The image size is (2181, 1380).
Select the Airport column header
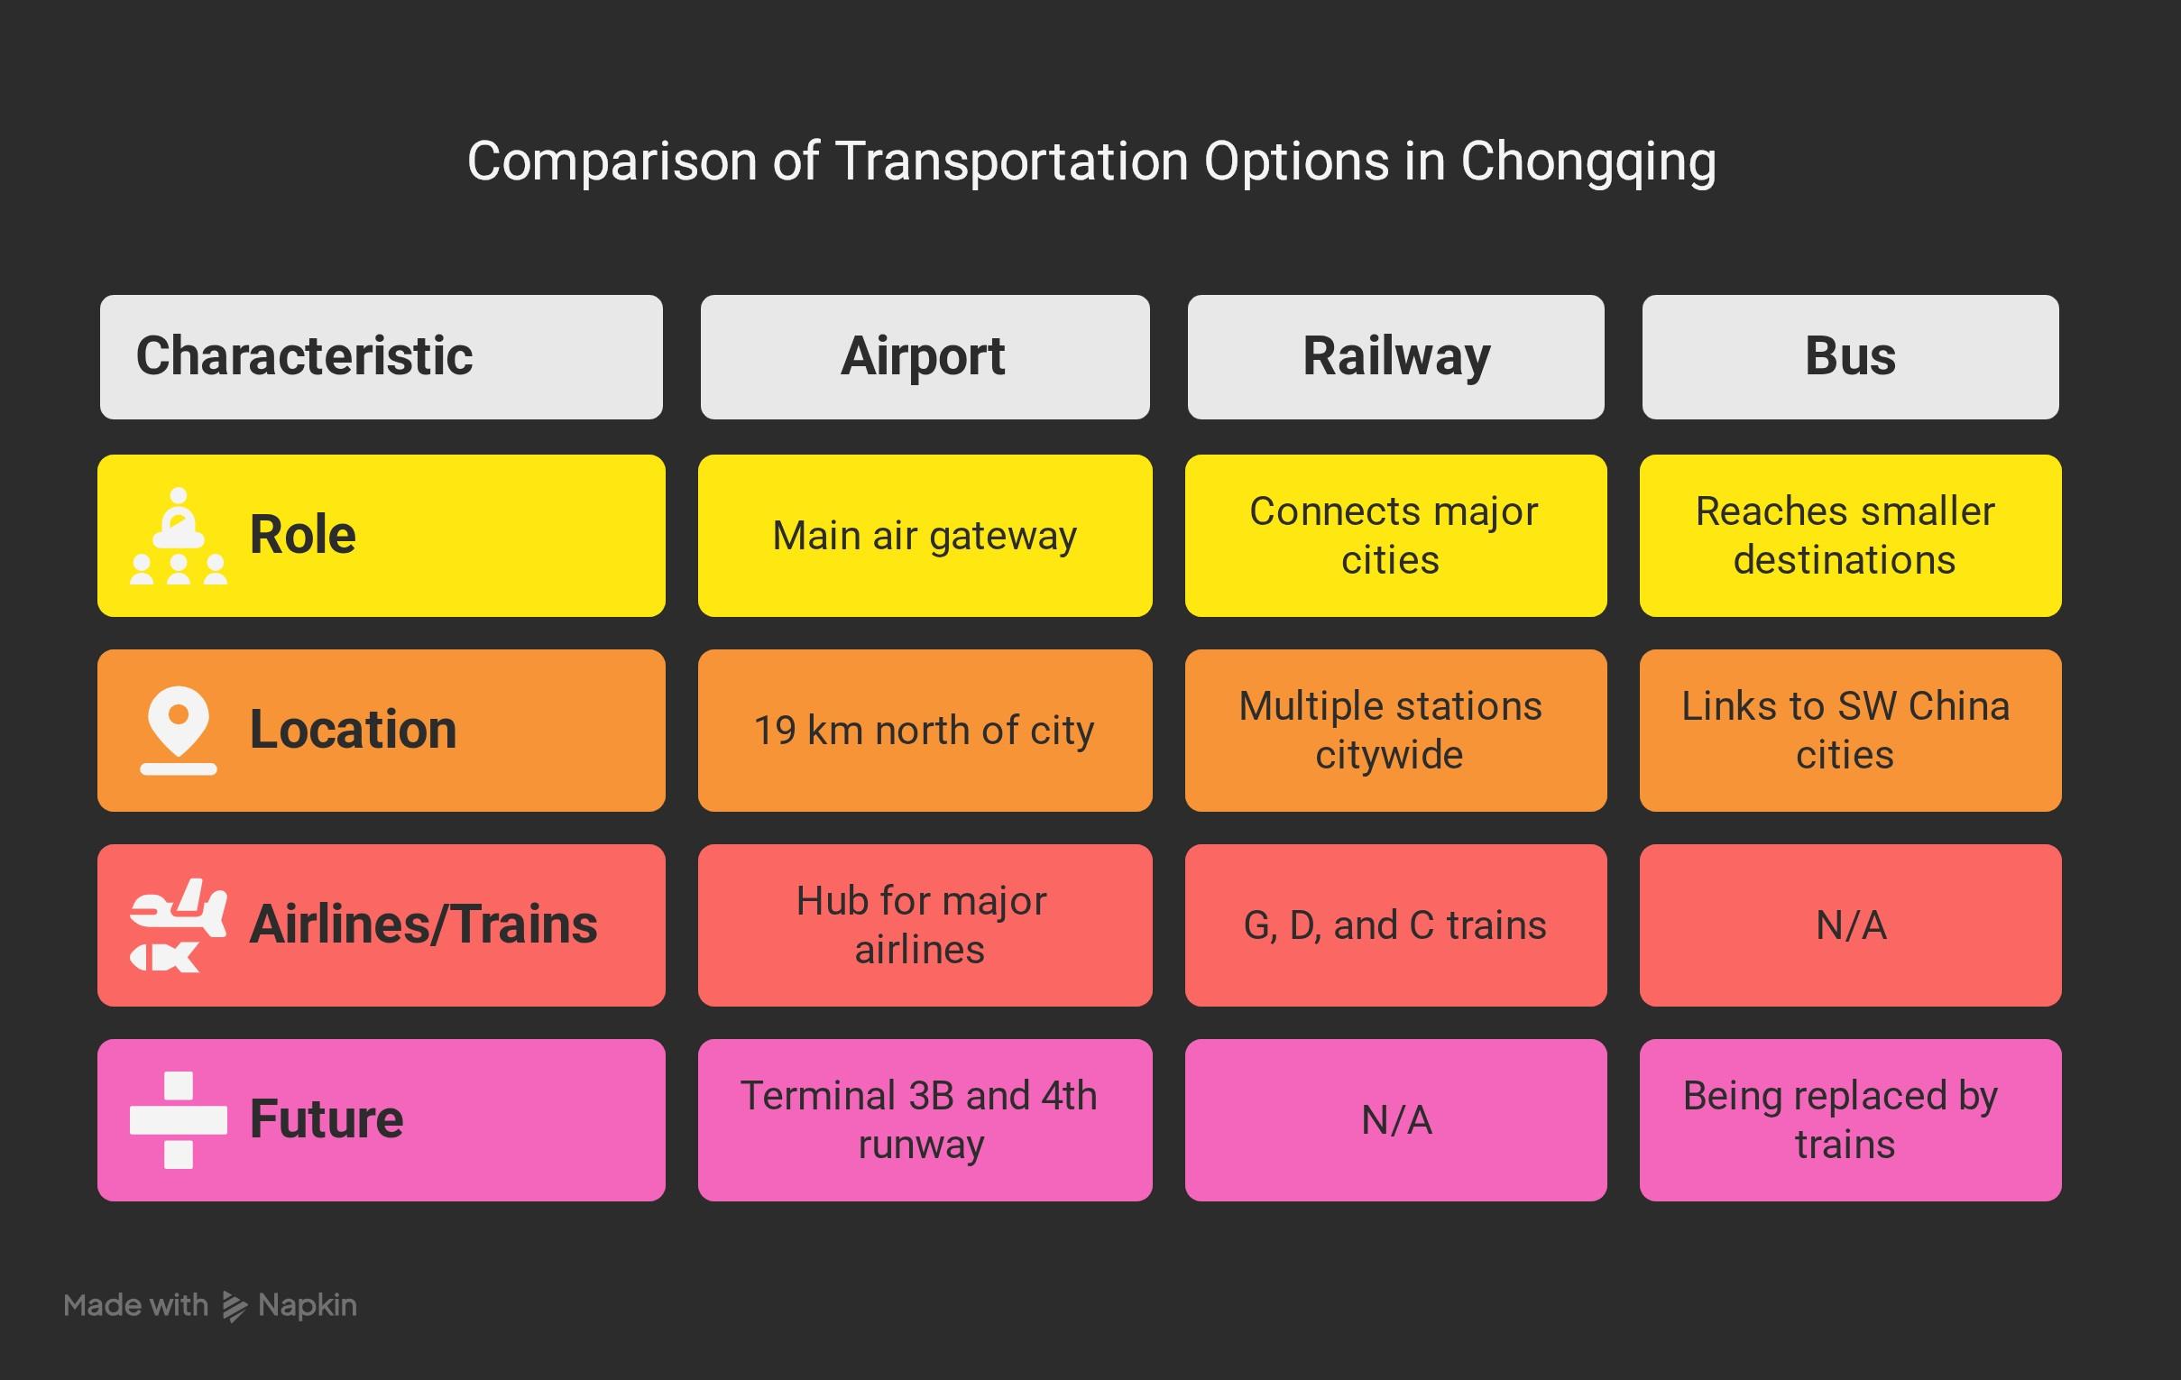[925, 357]
